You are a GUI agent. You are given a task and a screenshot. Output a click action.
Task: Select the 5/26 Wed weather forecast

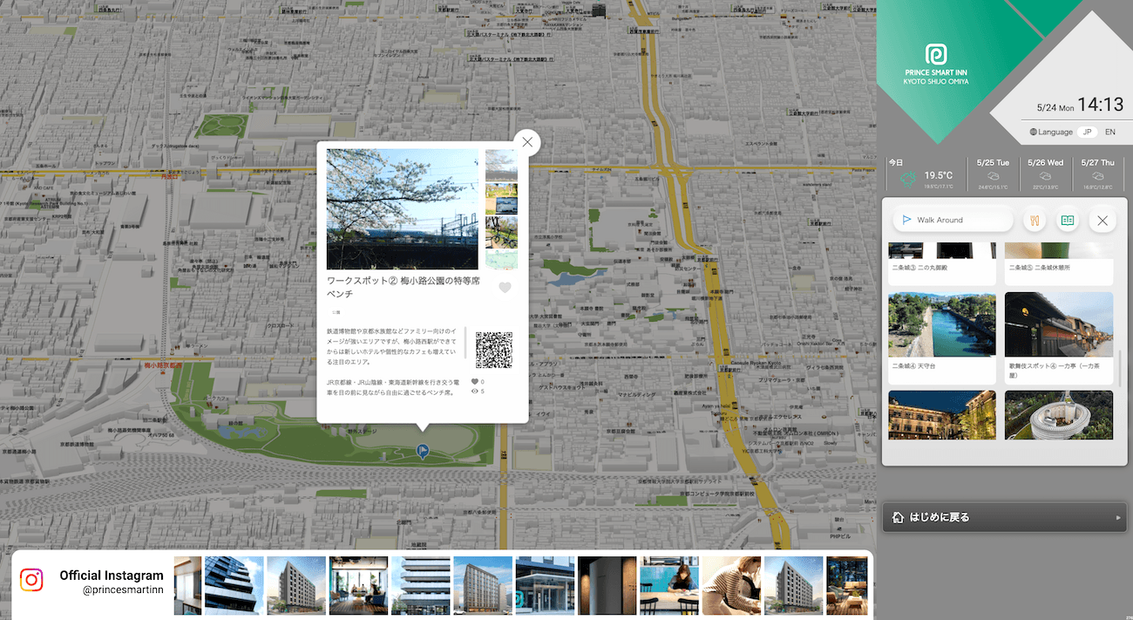pos(1044,173)
